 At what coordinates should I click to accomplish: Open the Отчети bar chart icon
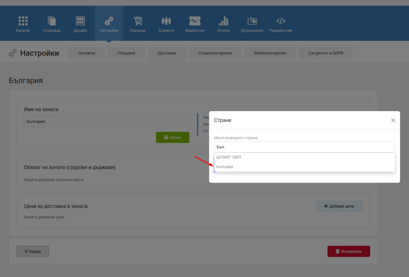click(x=224, y=21)
